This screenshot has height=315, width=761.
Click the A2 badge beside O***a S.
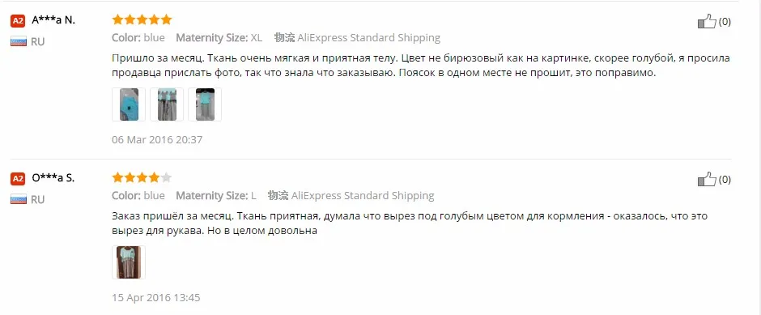click(x=18, y=179)
